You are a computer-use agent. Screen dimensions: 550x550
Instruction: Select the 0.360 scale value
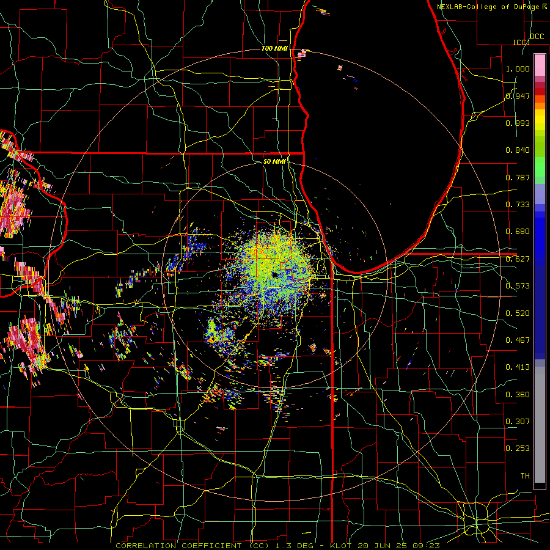[518, 395]
